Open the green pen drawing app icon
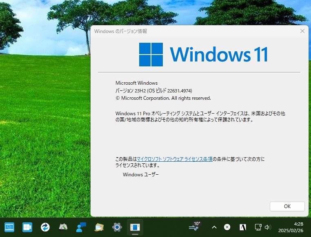Viewport: 311px width, 237px height. click(63, 227)
